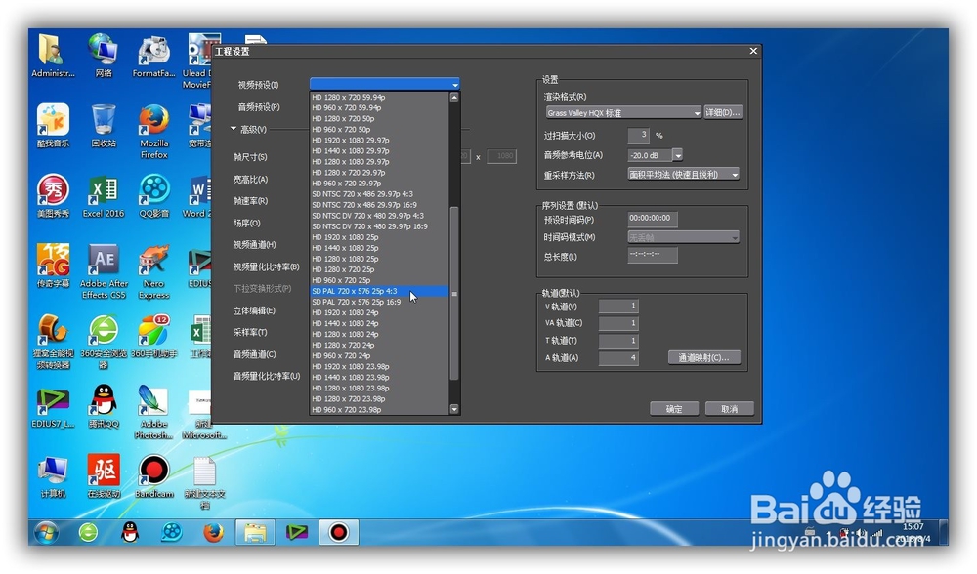Click the 详细(D)... button

723,112
